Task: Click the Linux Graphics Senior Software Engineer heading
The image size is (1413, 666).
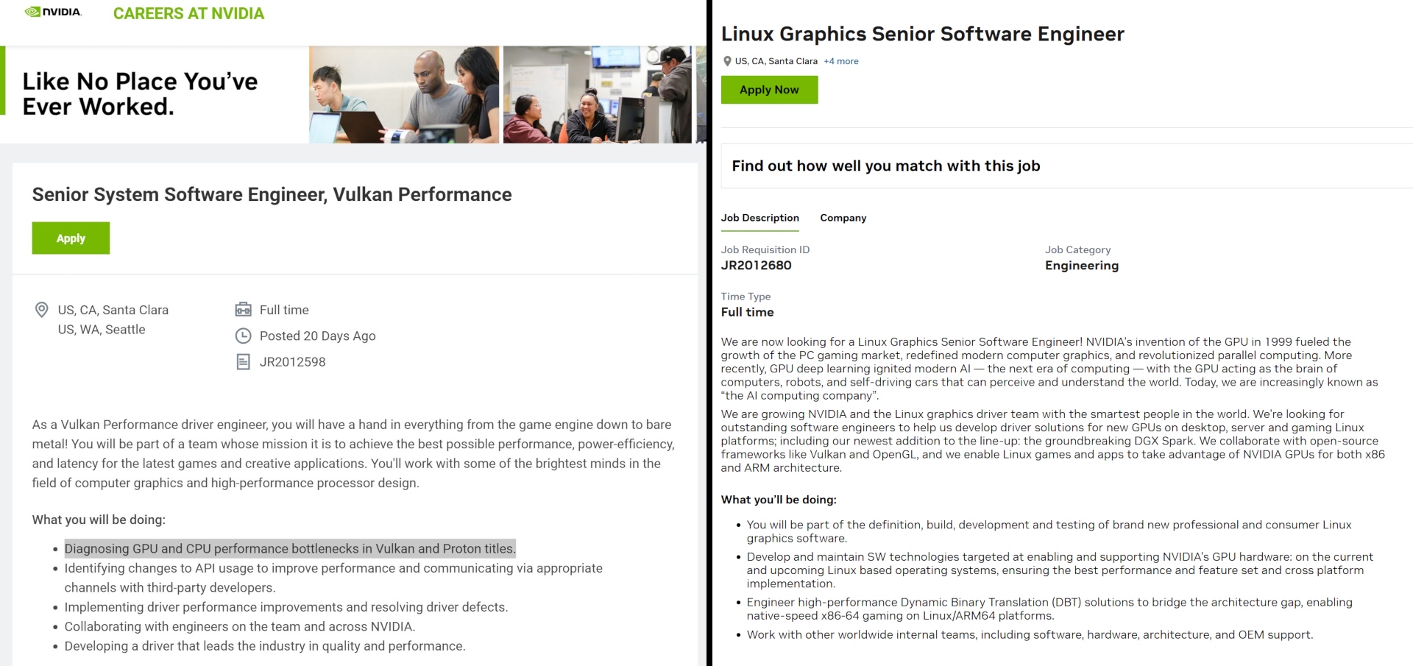Action: pos(922,34)
